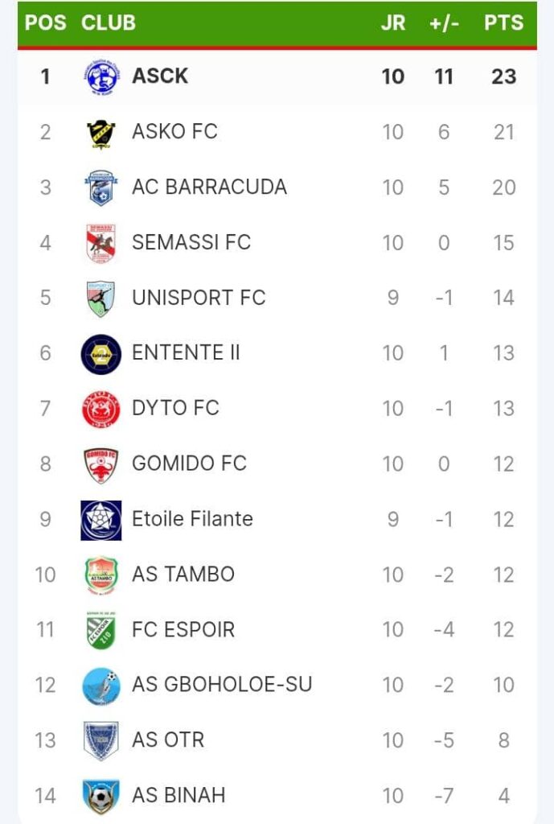
Task: Open the AS OTR team name
Action: coord(168,740)
